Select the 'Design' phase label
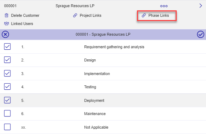 tap(90, 60)
